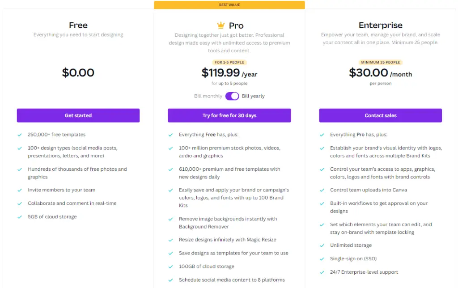The image size is (458, 288).
Task: Toggle the billing period switch
Action: pyautogui.click(x=232, y=96)
